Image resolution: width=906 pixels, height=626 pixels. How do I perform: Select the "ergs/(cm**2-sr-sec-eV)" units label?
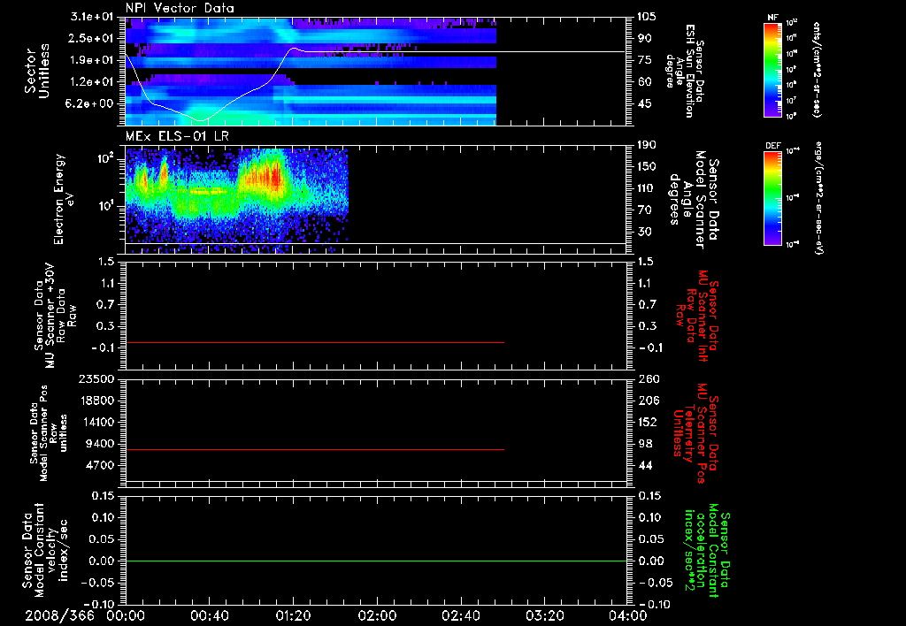pos(818,197)
